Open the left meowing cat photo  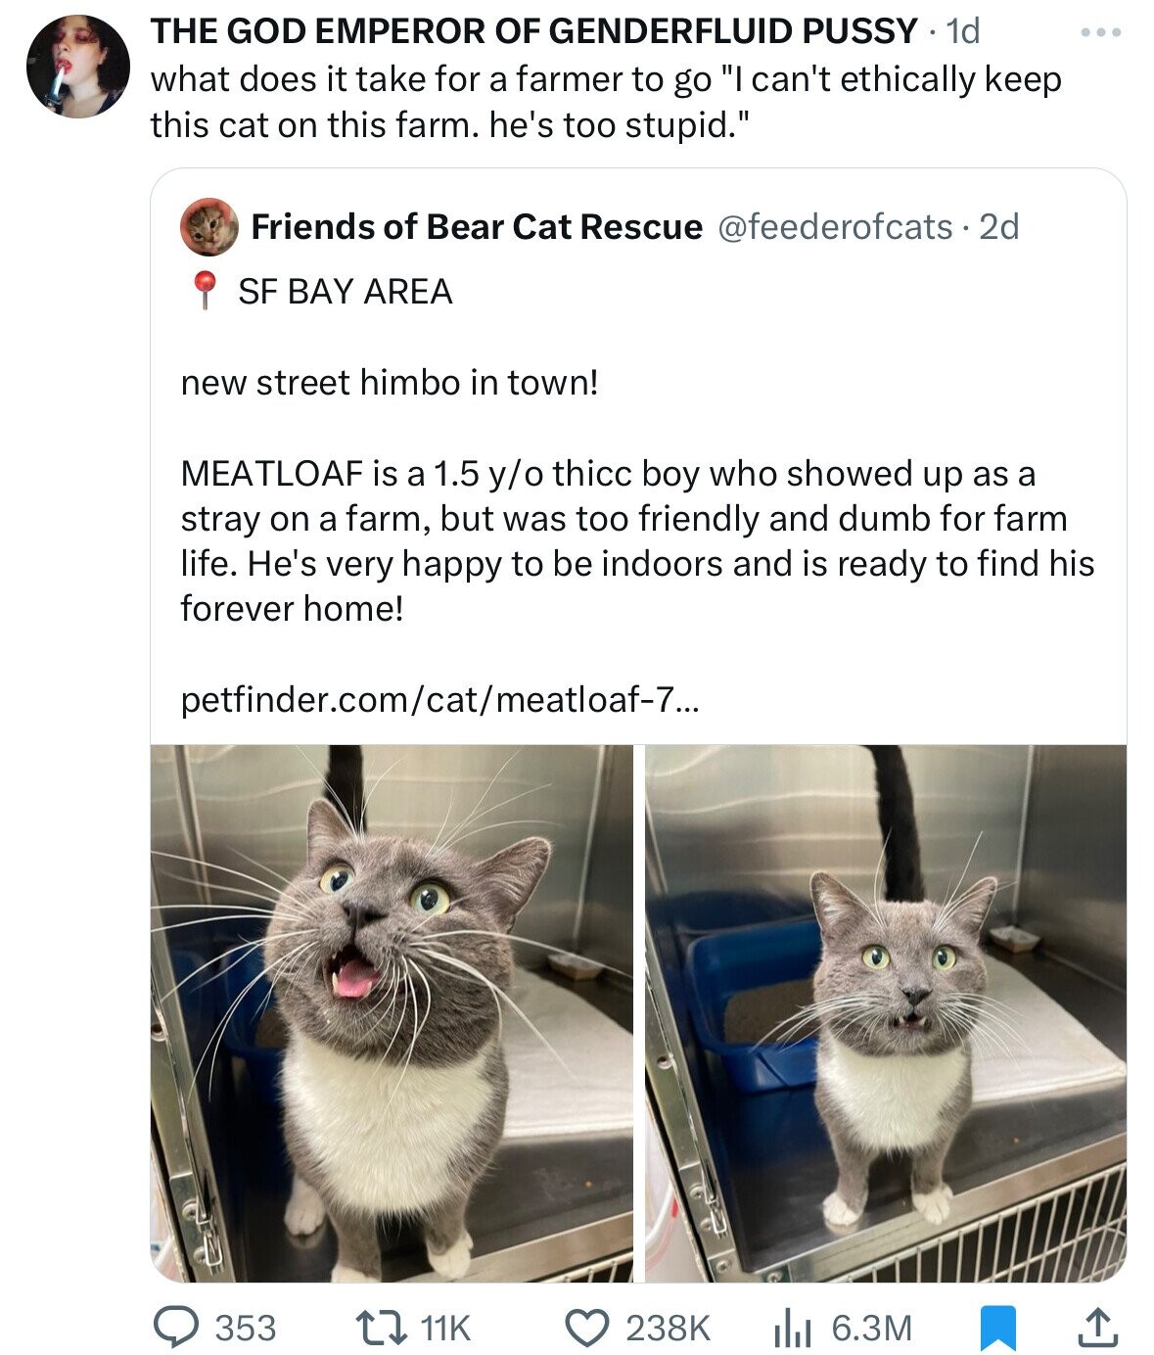(392, 1013)
